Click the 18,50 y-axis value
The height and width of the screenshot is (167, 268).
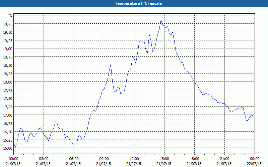(8, 65)
